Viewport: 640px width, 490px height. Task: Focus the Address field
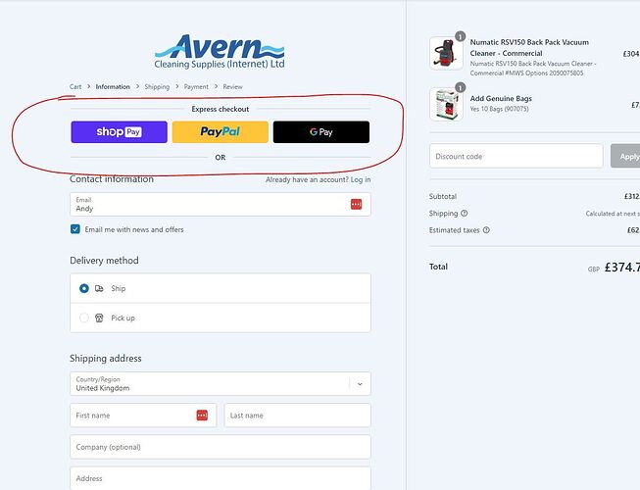coord(221,478)
